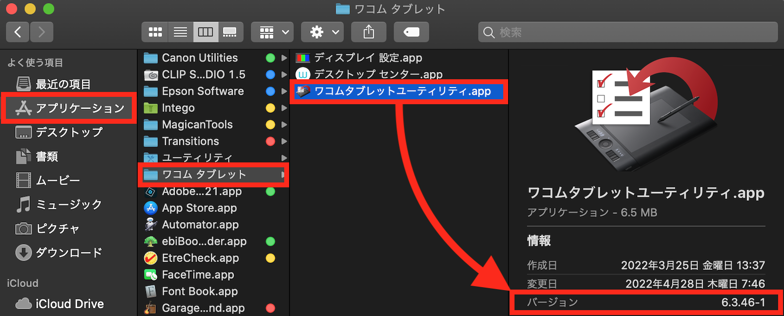Screen dimensions: 784x316
Task: Click the ワコムタブレットユーティリティ.app icon
Action: coord(303,91)
